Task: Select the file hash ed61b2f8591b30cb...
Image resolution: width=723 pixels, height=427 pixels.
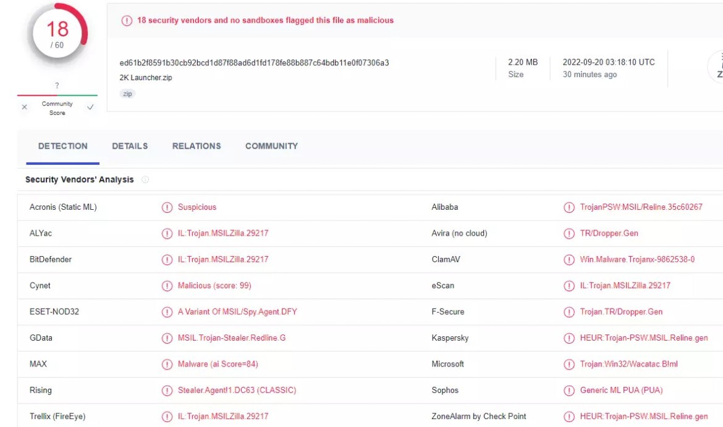Action: tap(254, 63)
